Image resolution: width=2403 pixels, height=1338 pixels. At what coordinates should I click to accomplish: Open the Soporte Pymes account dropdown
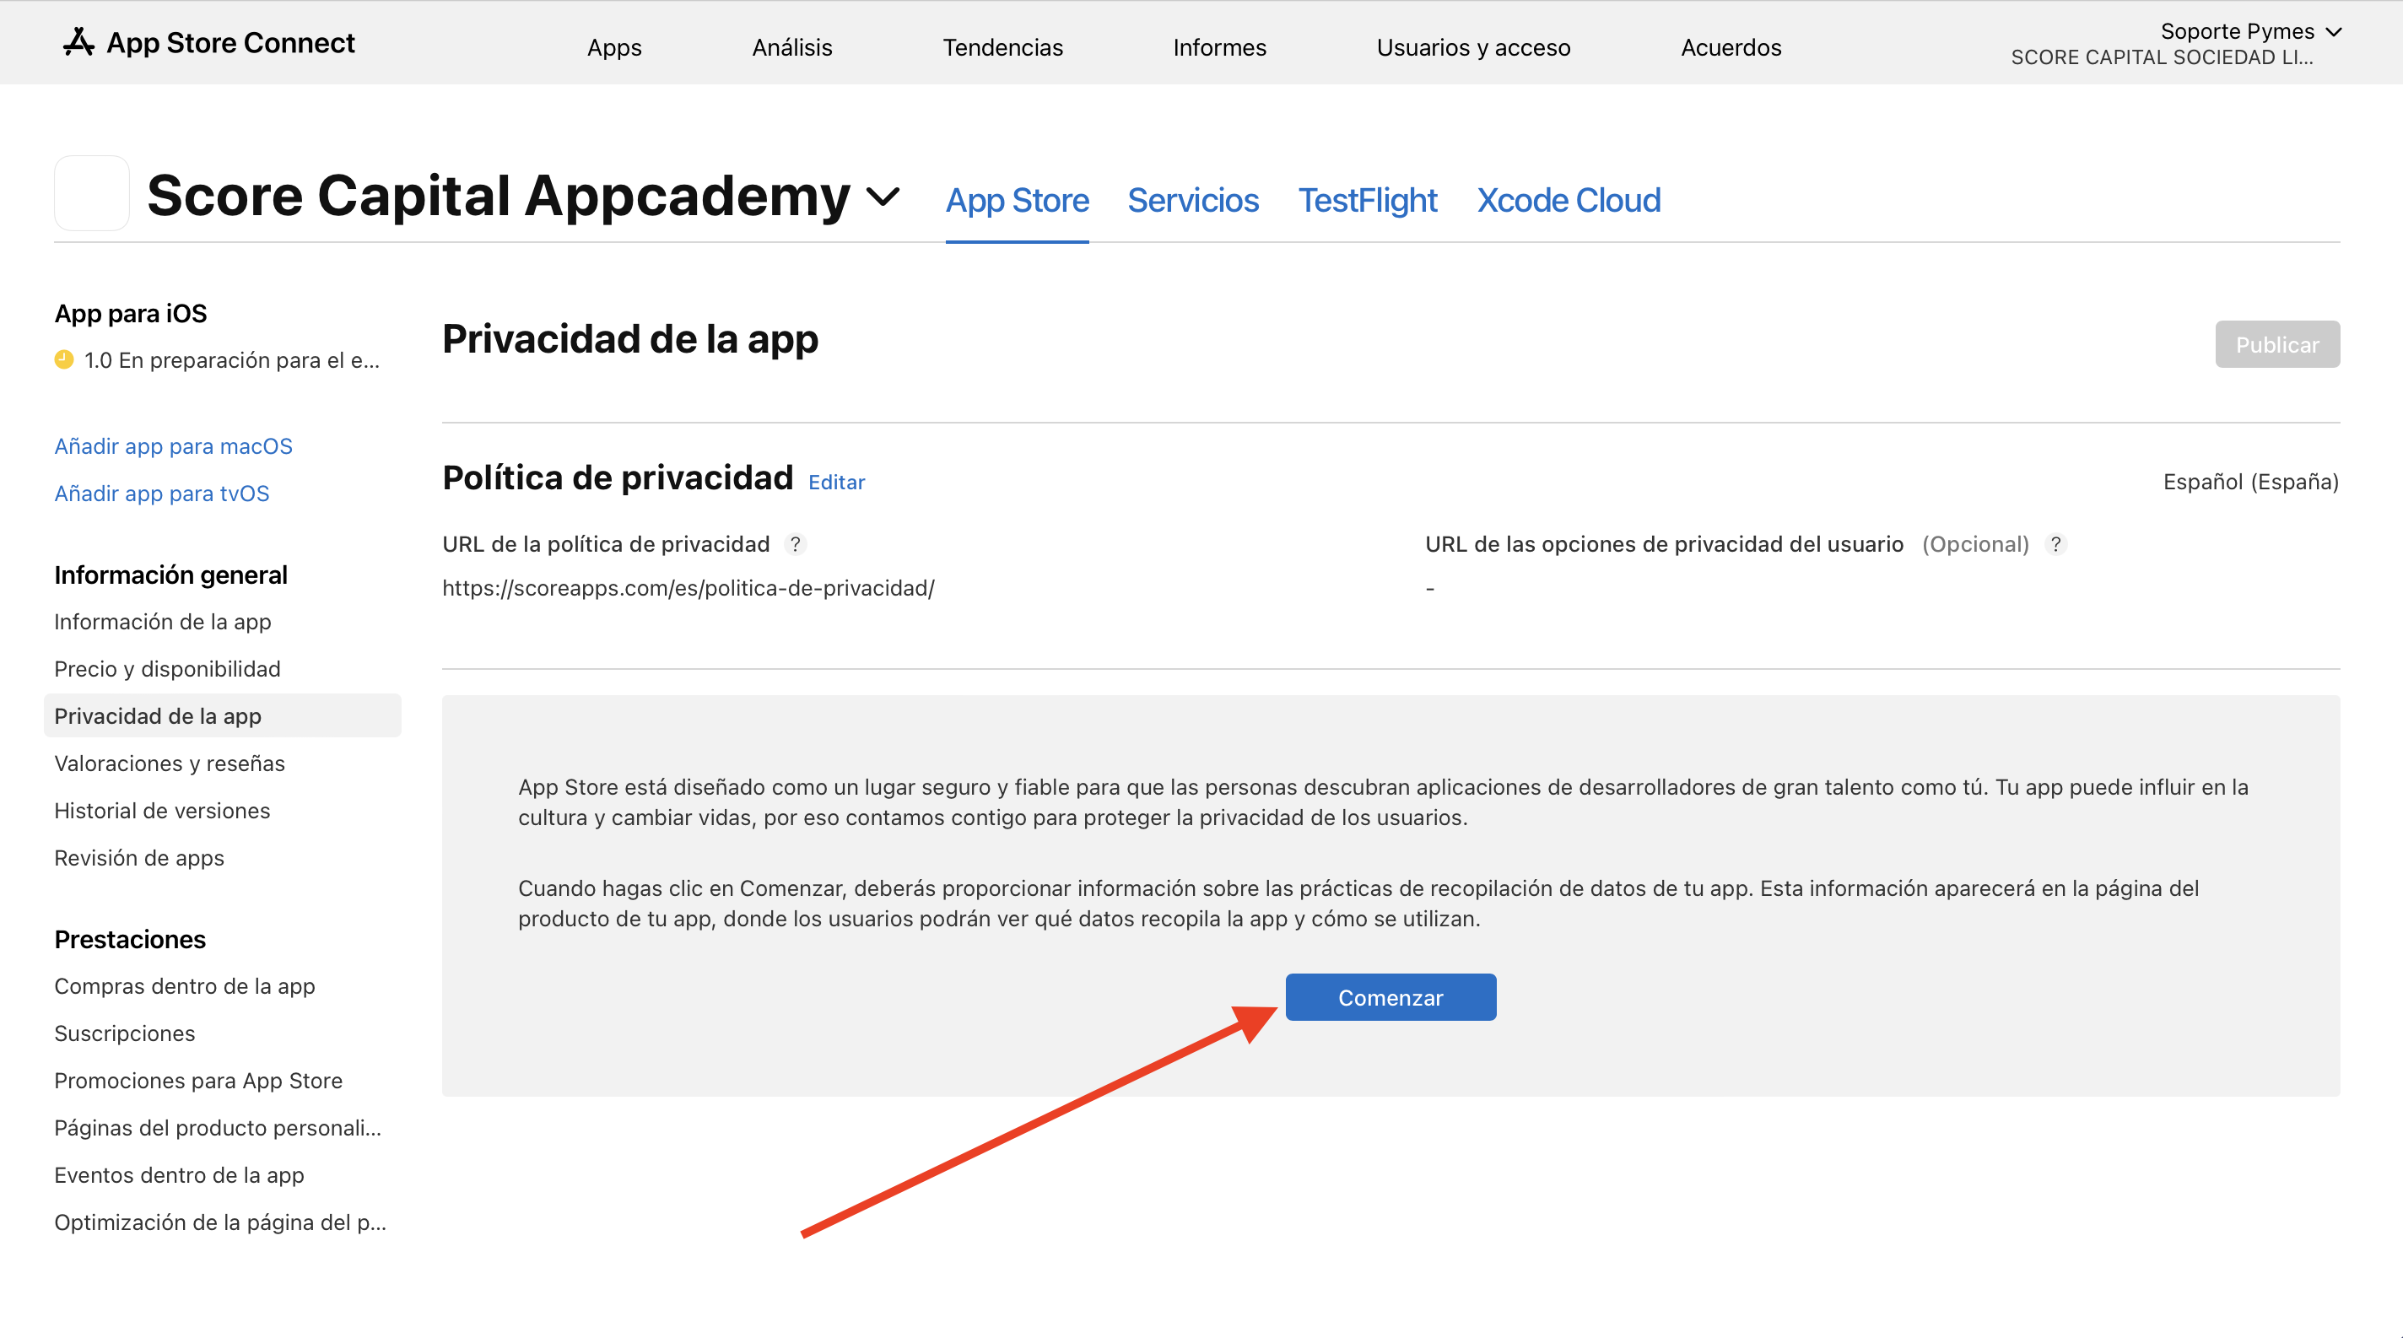2250,30
